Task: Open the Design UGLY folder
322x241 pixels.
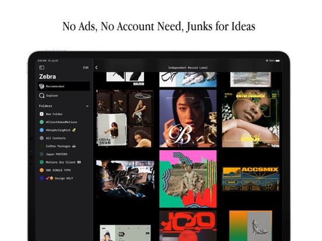Action: pyautogui.click(x=64, y=178)
